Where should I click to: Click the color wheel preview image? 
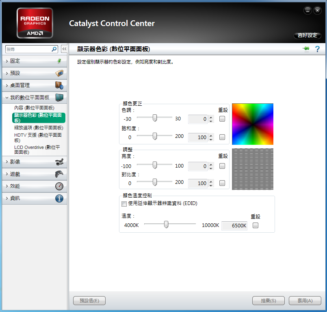pos(253,124)
